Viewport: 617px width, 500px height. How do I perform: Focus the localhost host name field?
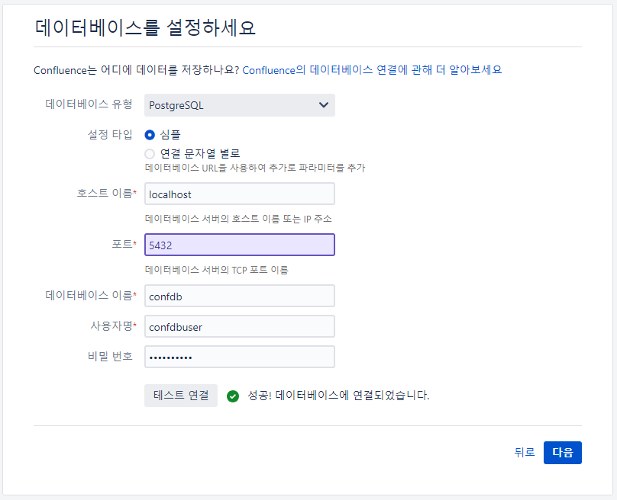[240, 194]
